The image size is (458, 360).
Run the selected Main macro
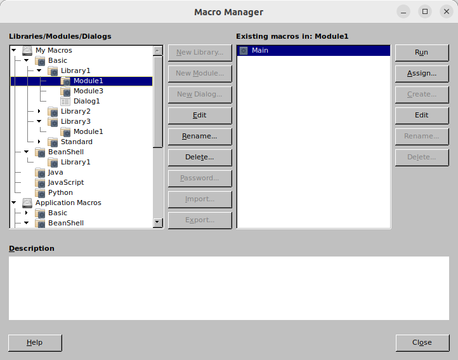(421, 53)
